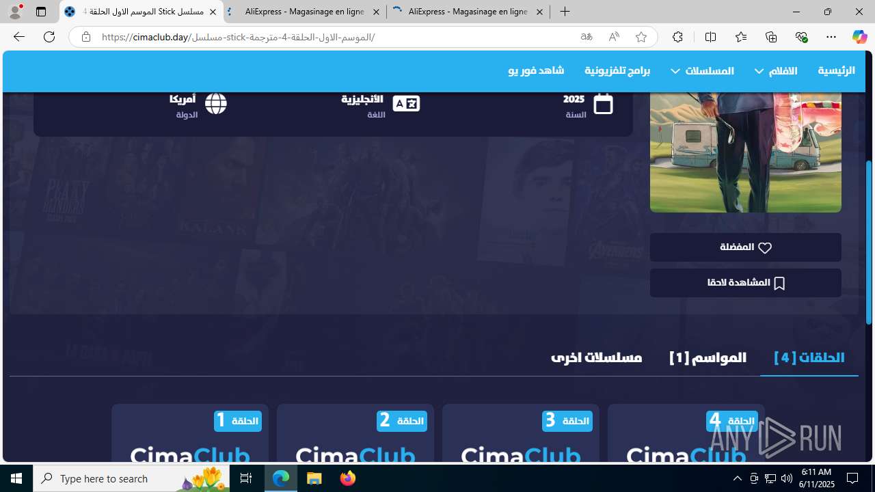The width and height of the screenshot is (875, 492).
Task: Add to المفضلة favorites button
Action: pos(746,247)
